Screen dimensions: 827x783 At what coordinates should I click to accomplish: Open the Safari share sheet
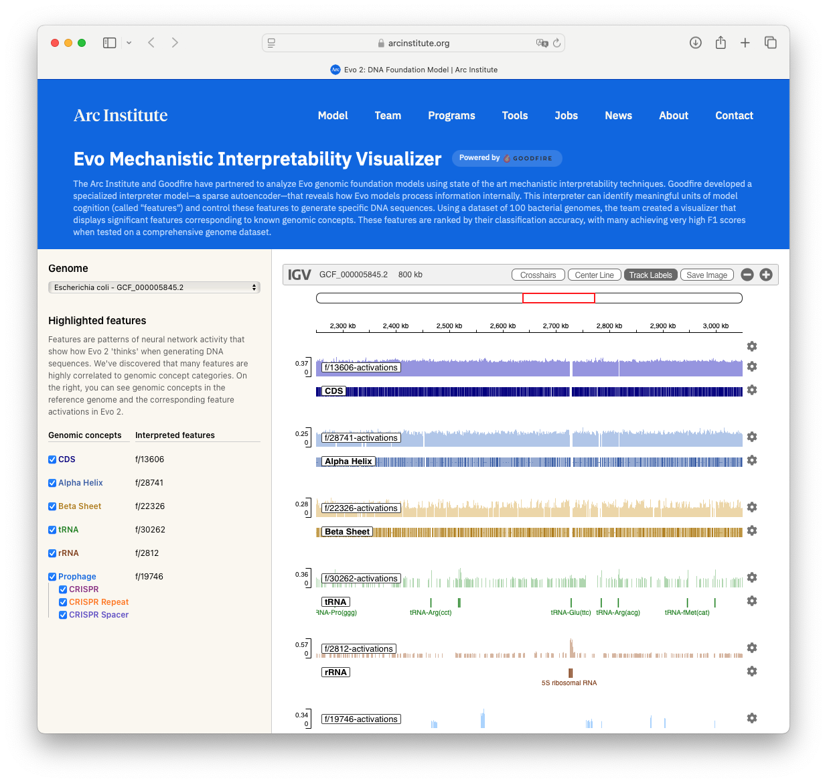point(721,43)
